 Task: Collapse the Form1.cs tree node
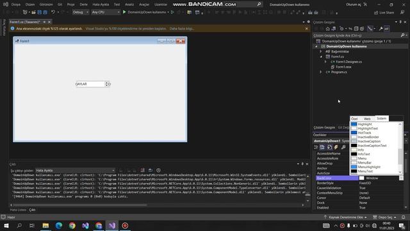(x=321, y=56)
